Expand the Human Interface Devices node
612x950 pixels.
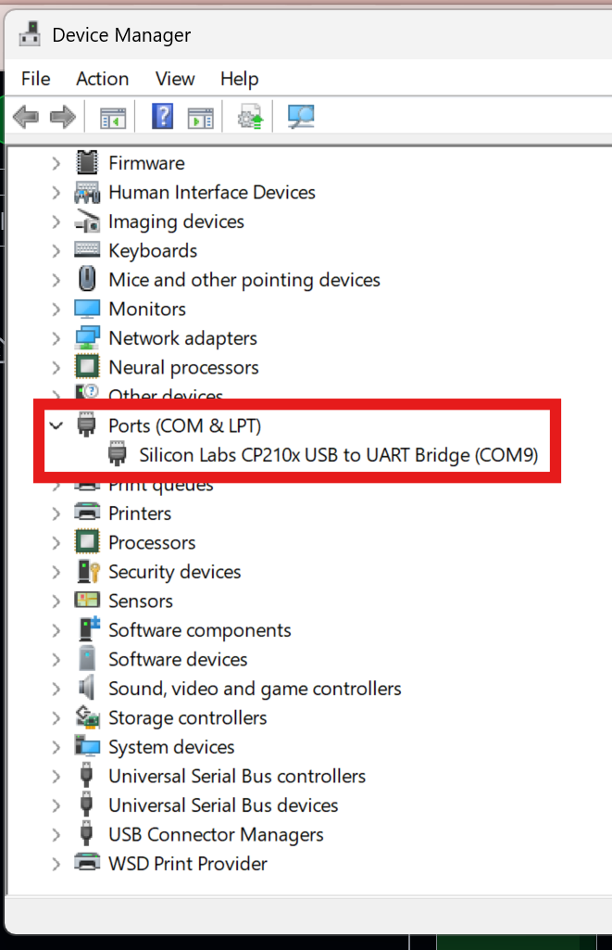pyautogui.click(x=56, y=192)
